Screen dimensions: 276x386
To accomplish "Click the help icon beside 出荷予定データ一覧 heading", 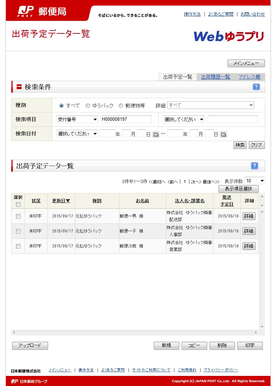I will (x=254, y=166).
